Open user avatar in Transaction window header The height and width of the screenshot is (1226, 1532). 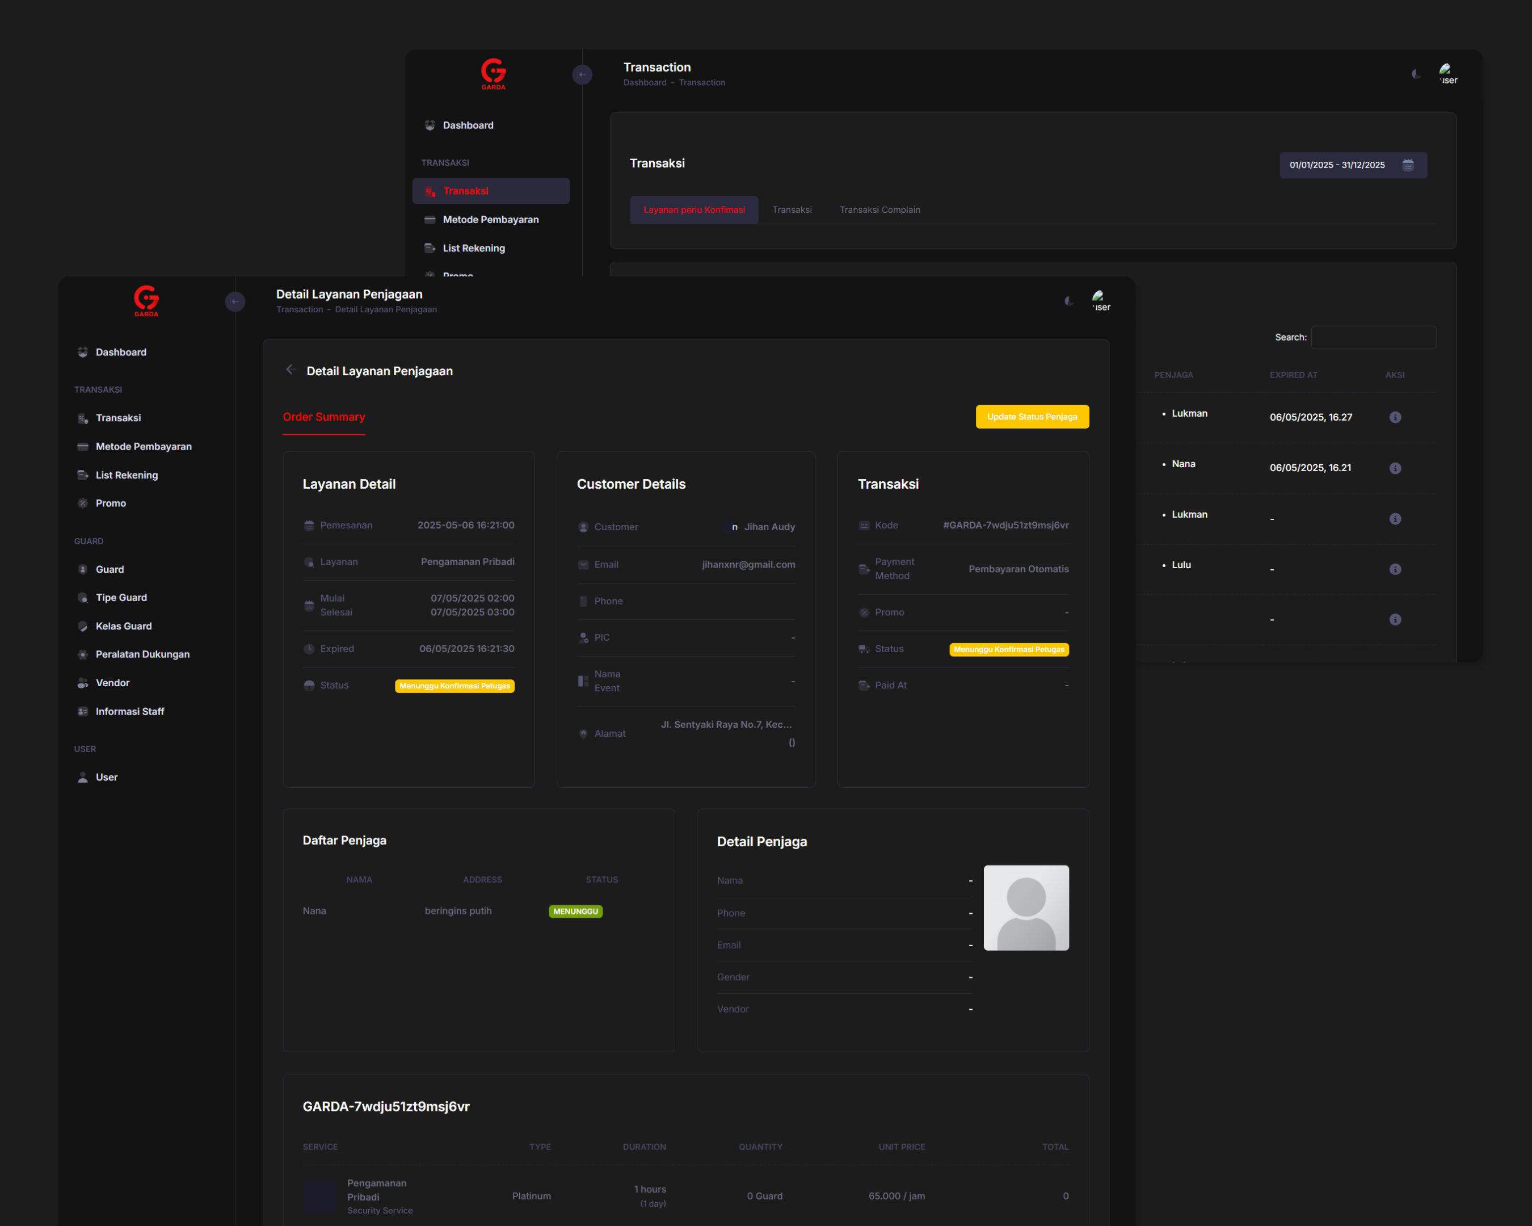click(1446, 73)
